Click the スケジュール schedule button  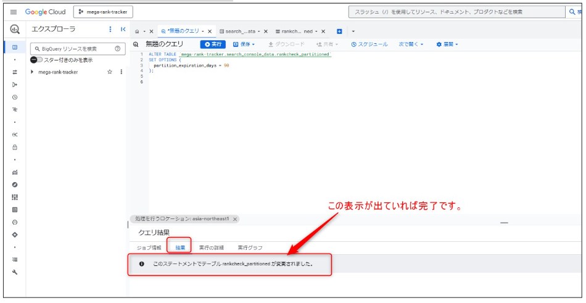pos(369,44)
